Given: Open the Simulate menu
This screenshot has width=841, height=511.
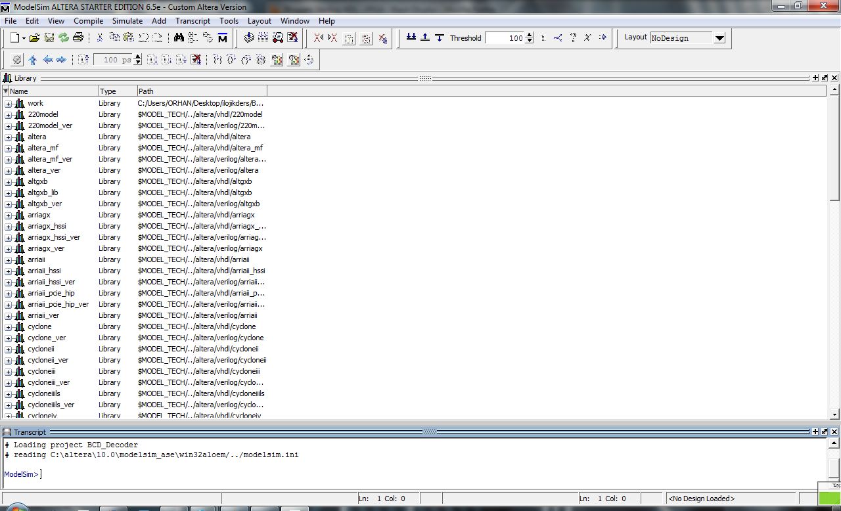Looking at the screenshot, I should point(127,21).
